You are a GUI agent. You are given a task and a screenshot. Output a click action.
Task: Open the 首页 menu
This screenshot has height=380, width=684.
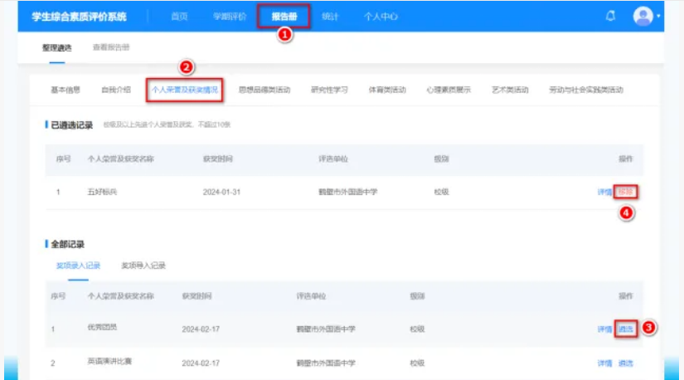coord(179,17)
